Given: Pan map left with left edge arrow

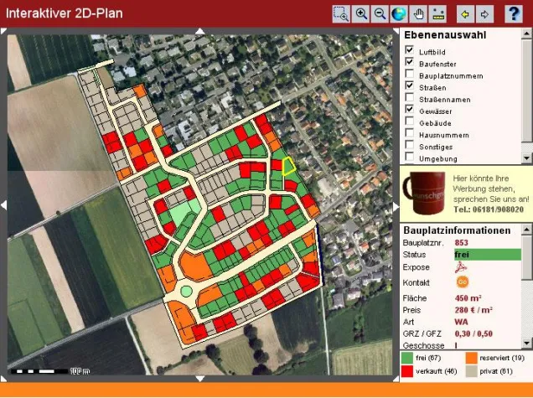Looking at the screenshot, I should (3, 204).
